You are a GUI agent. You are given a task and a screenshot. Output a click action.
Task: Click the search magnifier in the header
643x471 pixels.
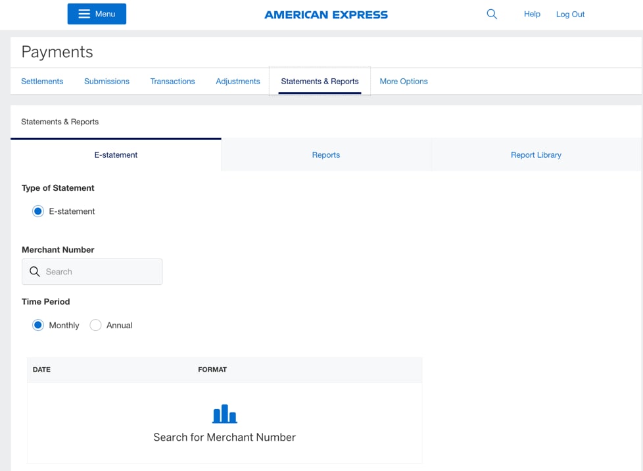[492, 13]
